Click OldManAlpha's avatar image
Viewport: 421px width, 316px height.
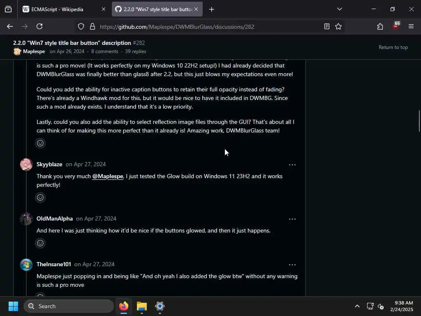click(x=26, y=219)
